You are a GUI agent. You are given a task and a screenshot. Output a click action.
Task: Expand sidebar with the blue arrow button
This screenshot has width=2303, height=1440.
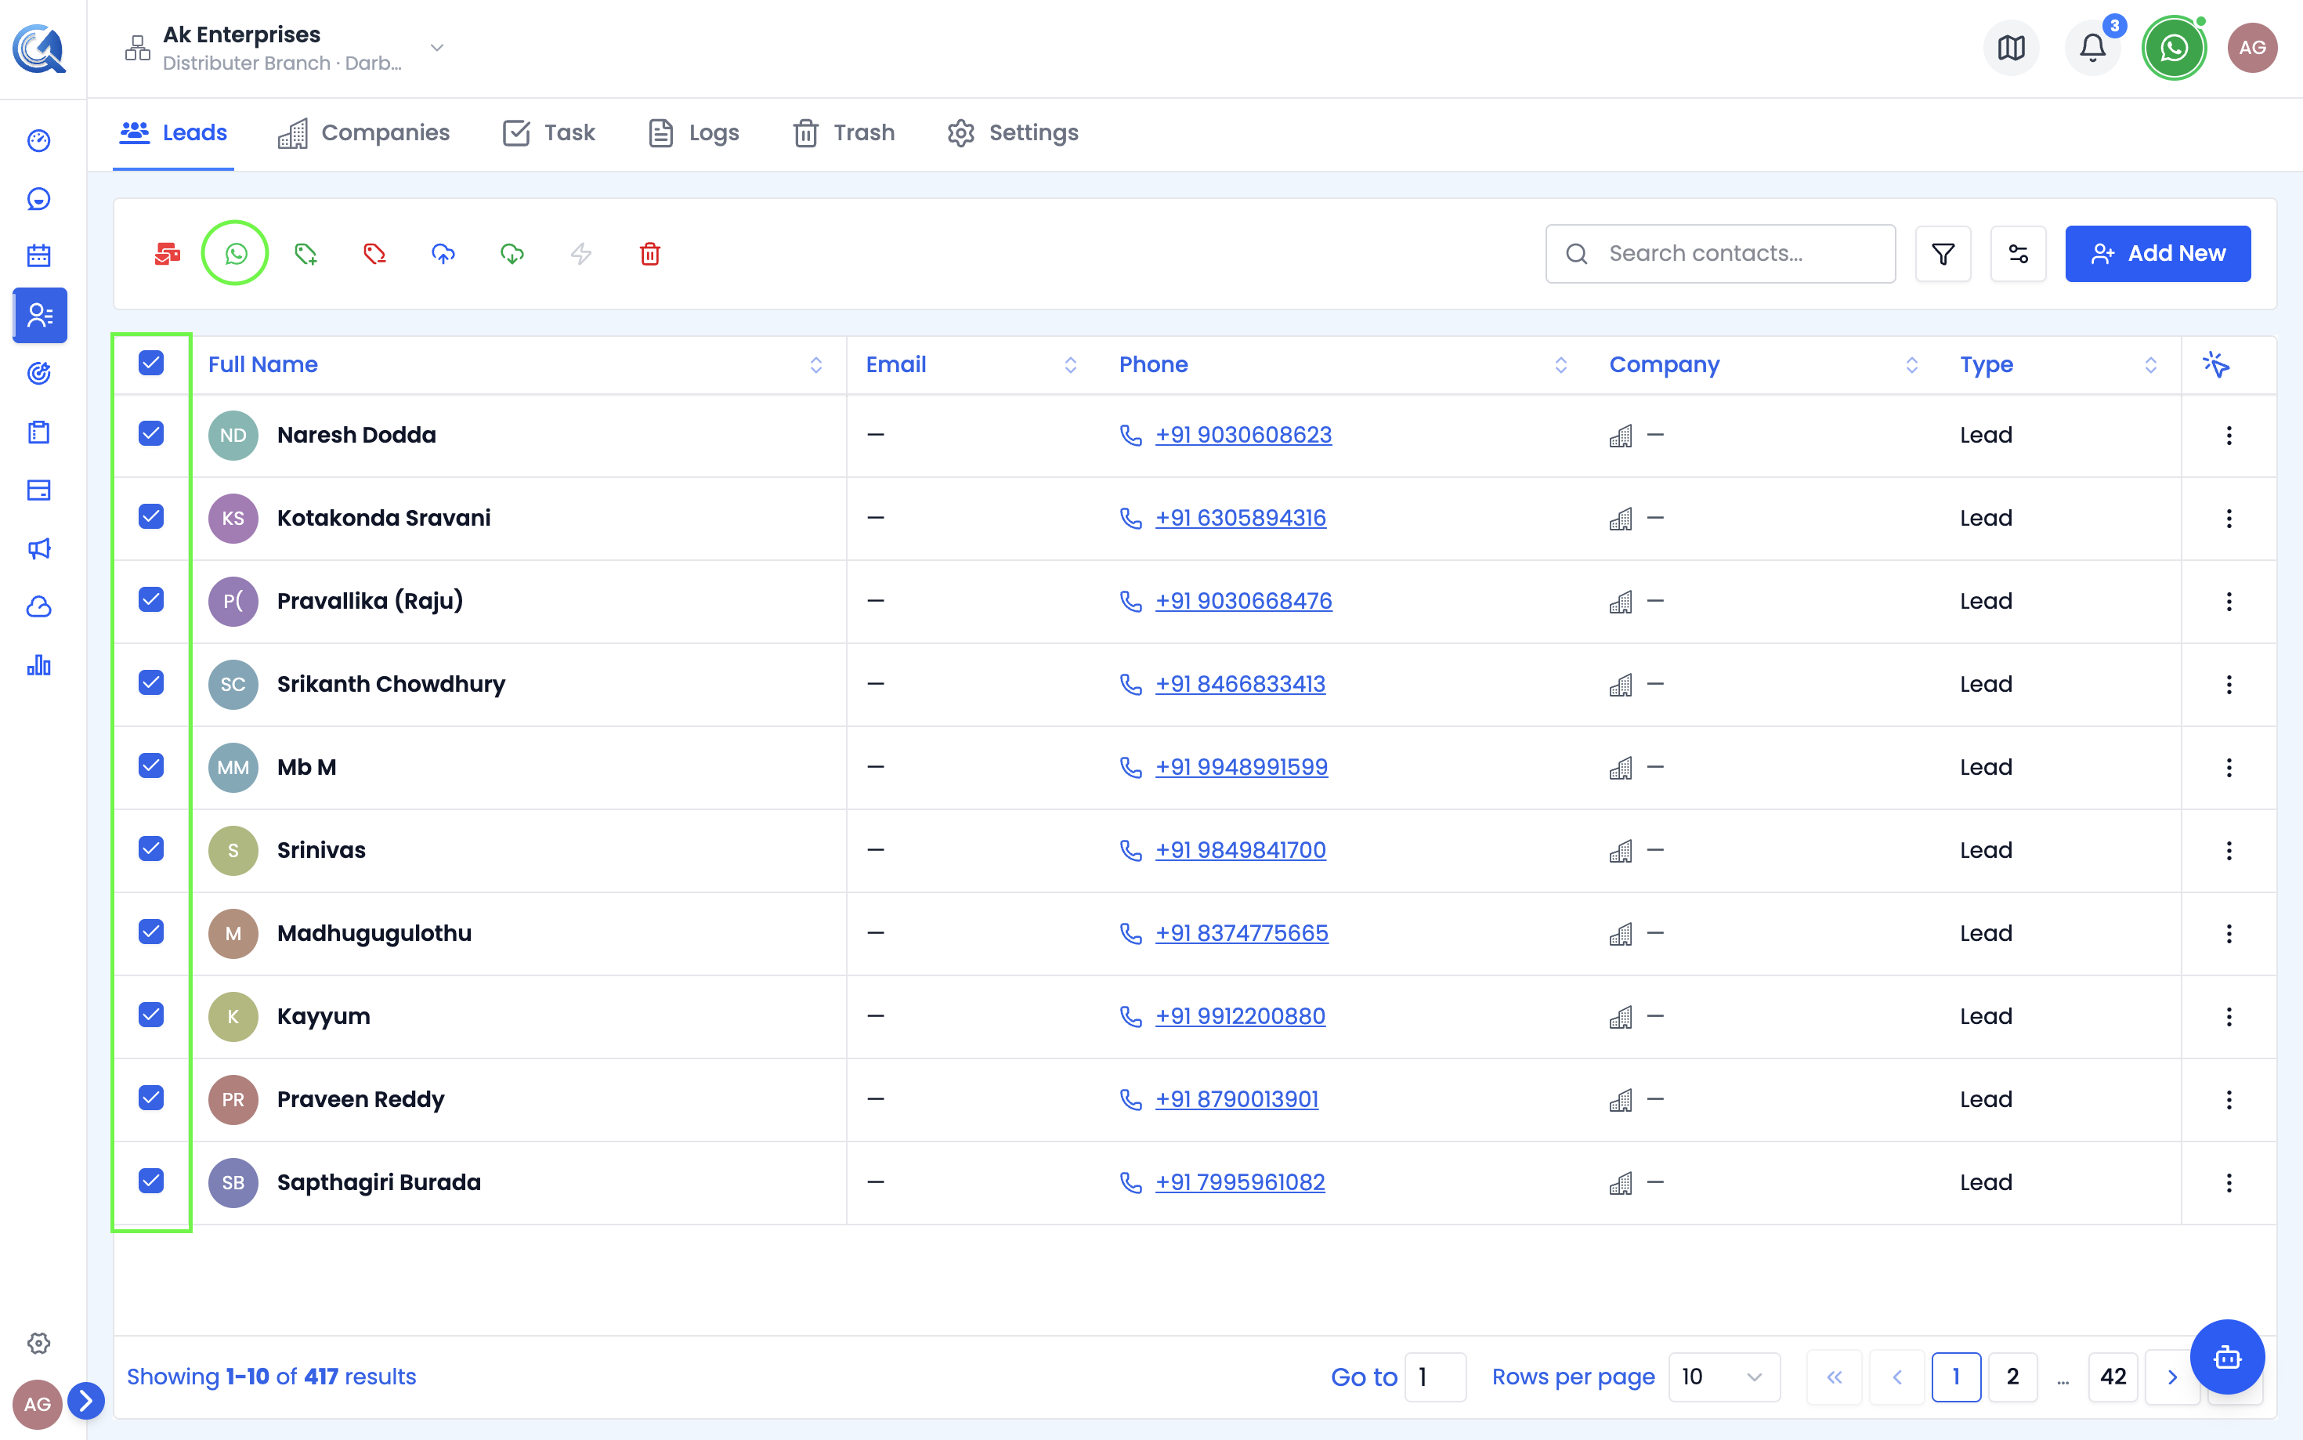click(85, 1401)
